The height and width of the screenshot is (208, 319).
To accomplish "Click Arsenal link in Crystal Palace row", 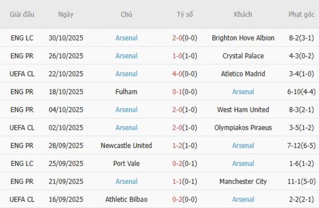I will [126, 56].
